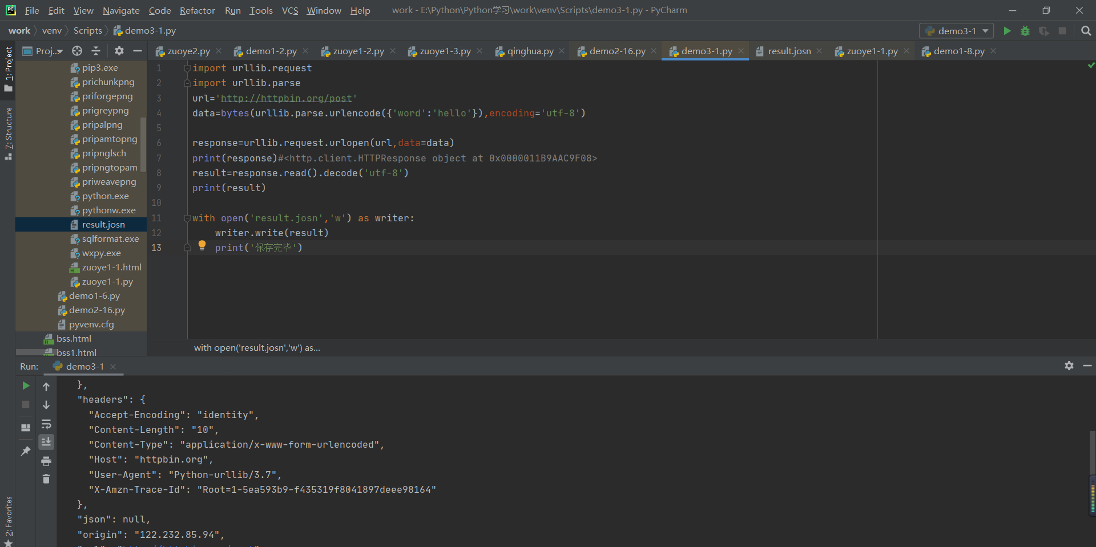Open Search Everywhere magnifier icon
This screenshot has width=1096, height=547.
1086,31
